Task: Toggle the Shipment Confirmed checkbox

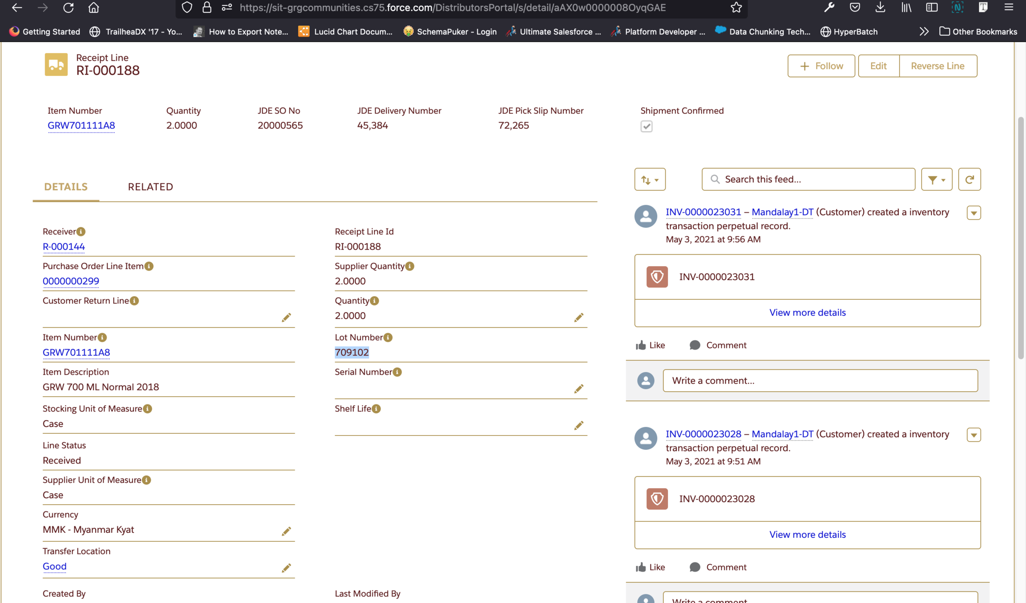Action: click(646, 126)
